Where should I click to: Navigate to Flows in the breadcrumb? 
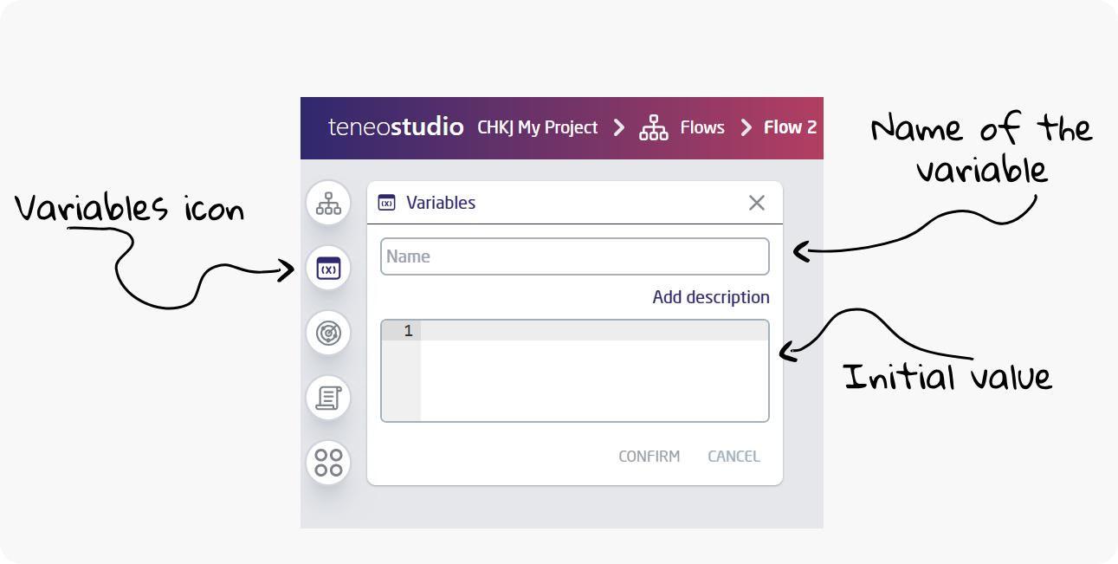[702, 127]
